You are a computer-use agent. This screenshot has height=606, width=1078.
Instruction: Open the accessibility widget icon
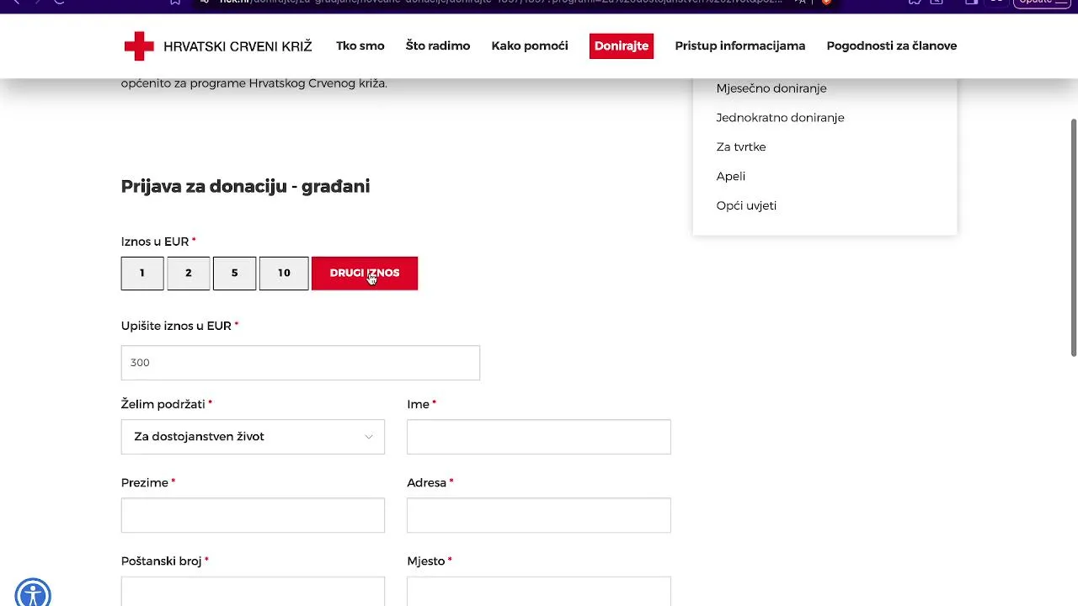pyautogui.click(x=33, y=594)
